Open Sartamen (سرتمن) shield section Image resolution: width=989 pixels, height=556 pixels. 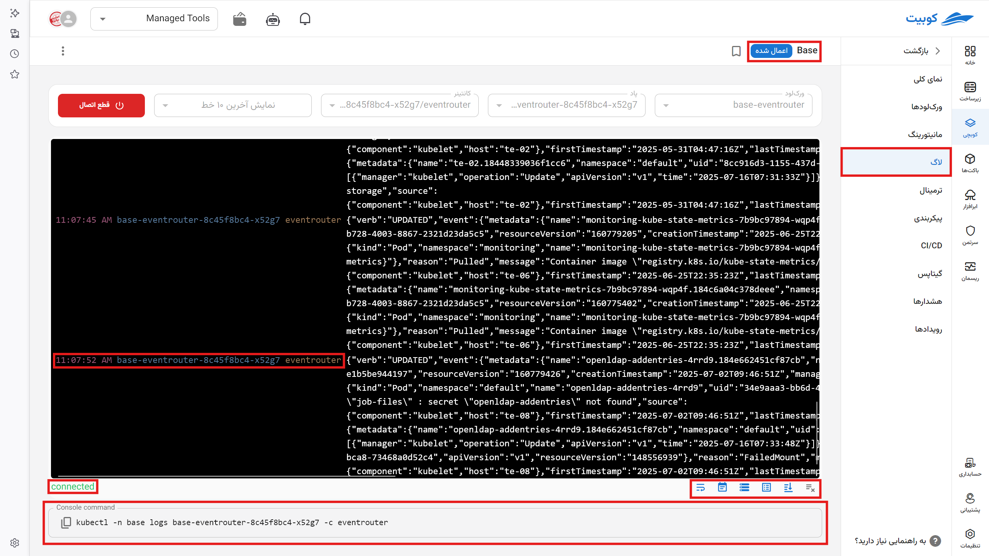pyautogui.click(x=970, y=235)
